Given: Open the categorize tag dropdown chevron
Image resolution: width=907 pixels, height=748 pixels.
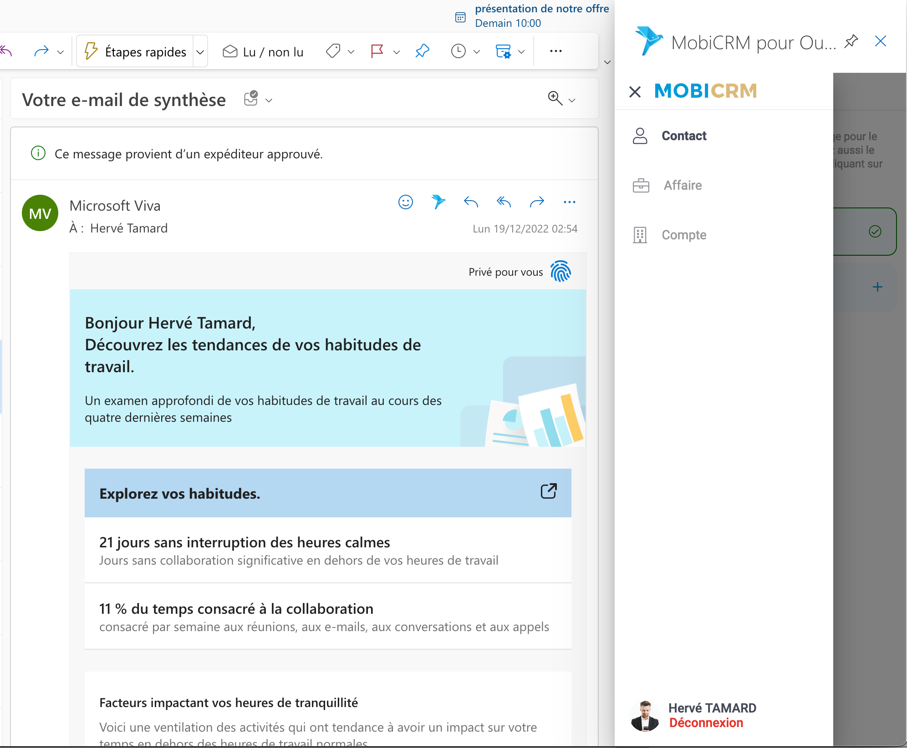Looking at the screenshot, I should point(351,52).
